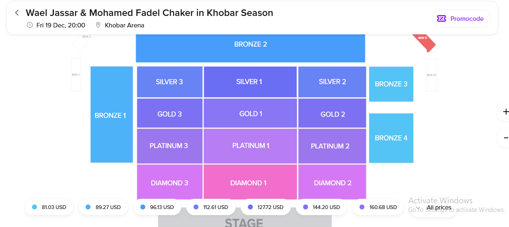Select the BOX 12 section
Viewport: 509px width, 227px height.
pos(432,75)
